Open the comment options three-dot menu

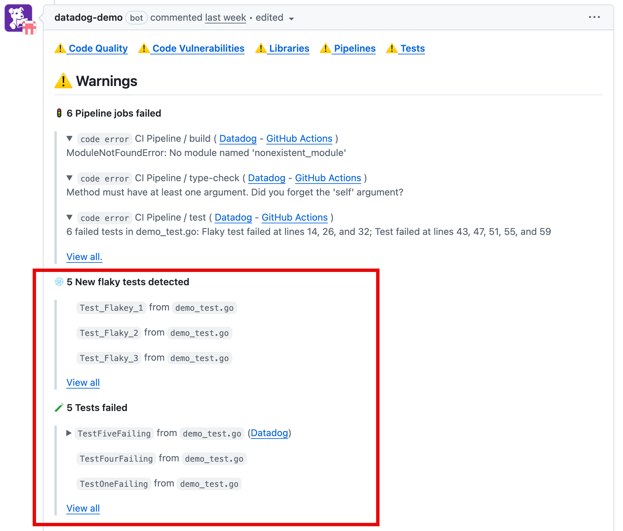594,17
